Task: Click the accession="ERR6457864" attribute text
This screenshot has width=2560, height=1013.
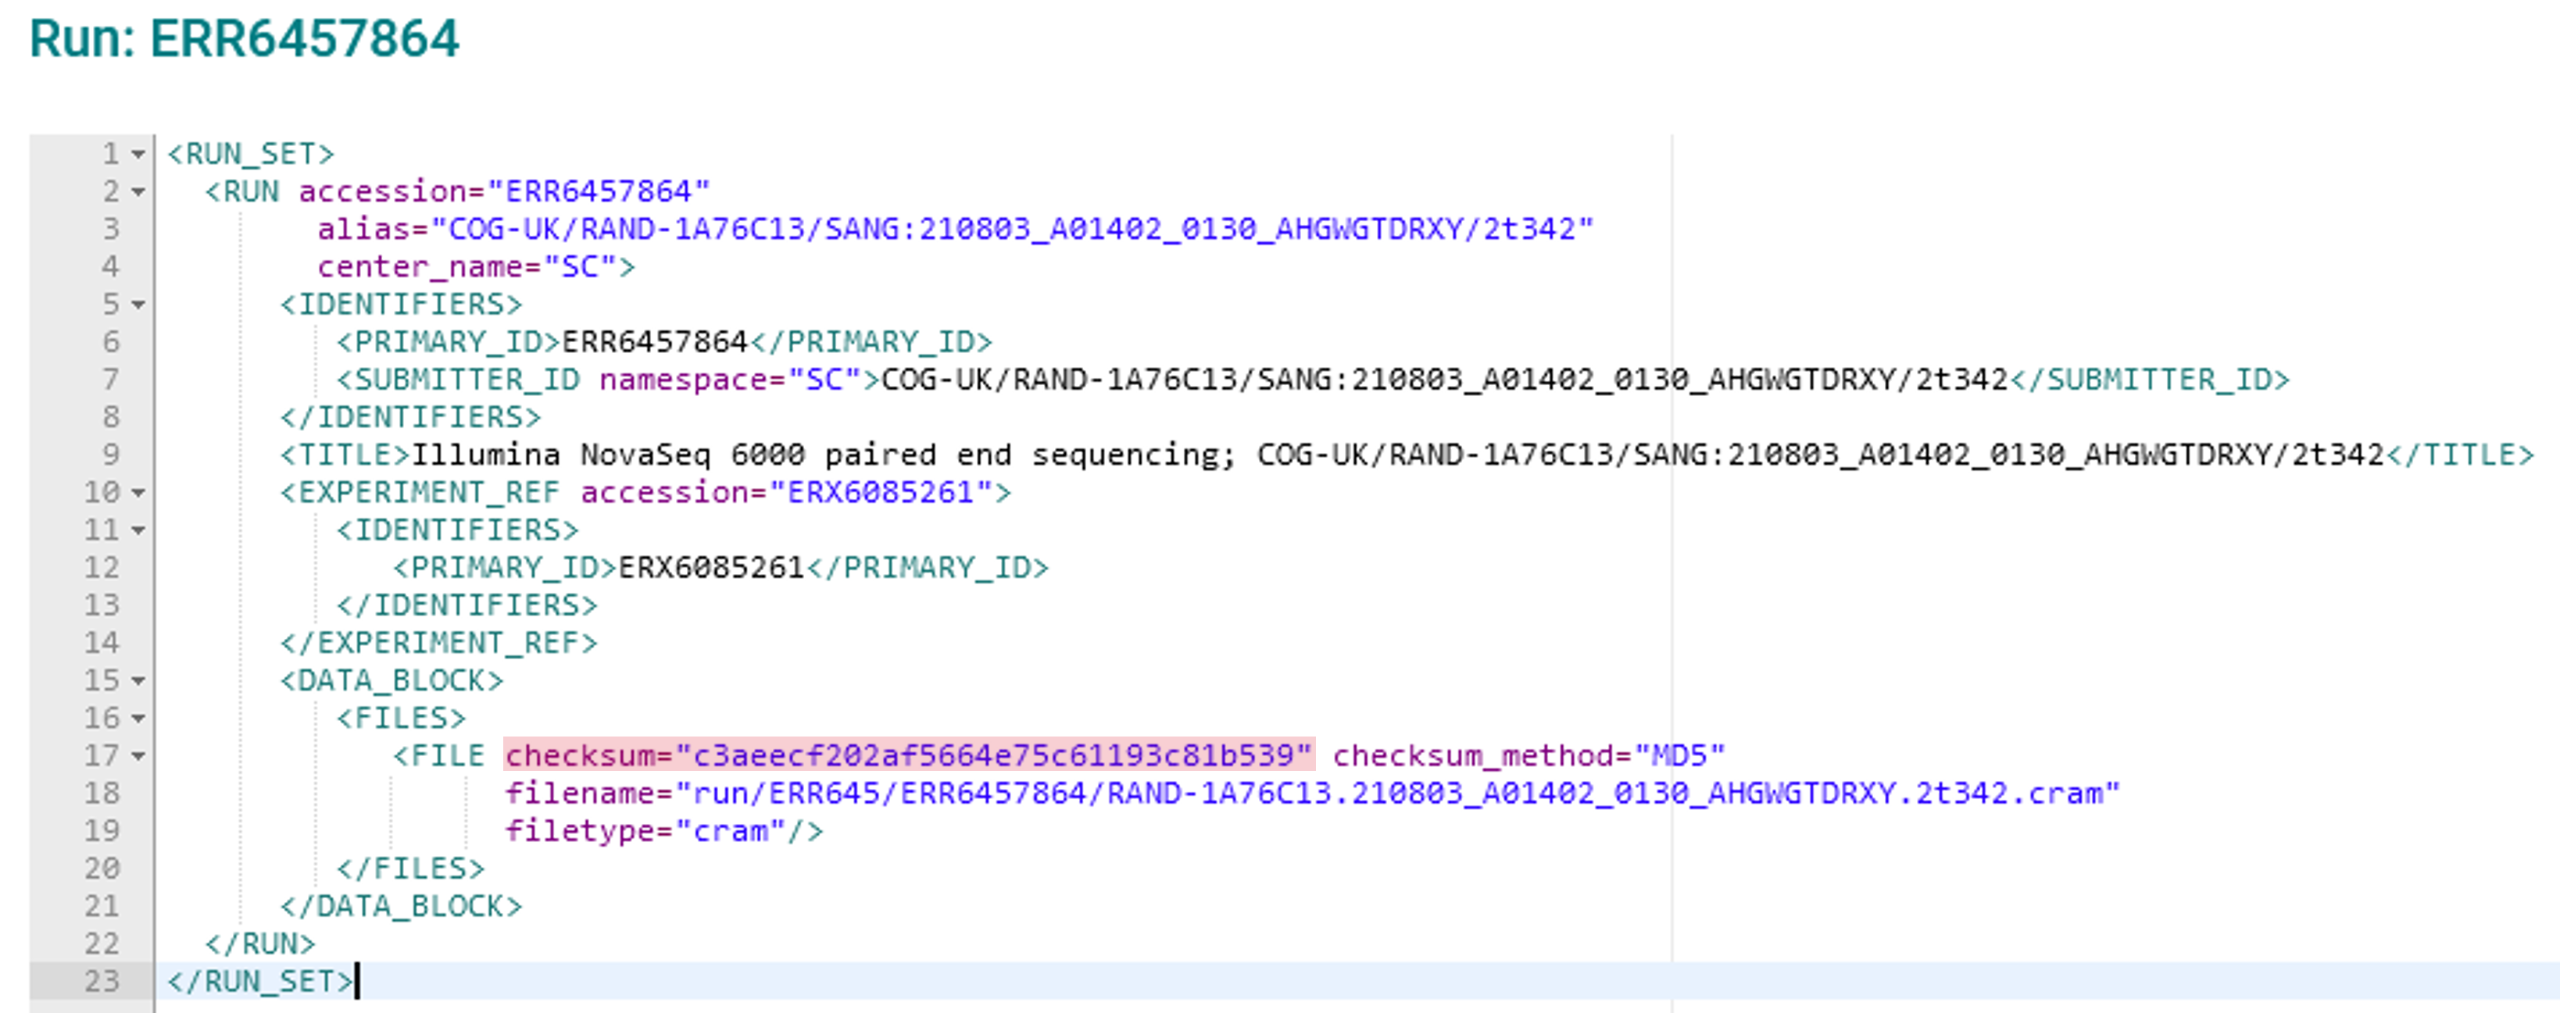Action: click(505, 191)
